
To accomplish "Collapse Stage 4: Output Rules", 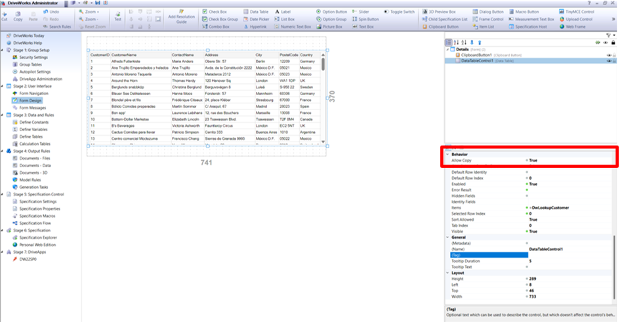I will pos(3,151).
